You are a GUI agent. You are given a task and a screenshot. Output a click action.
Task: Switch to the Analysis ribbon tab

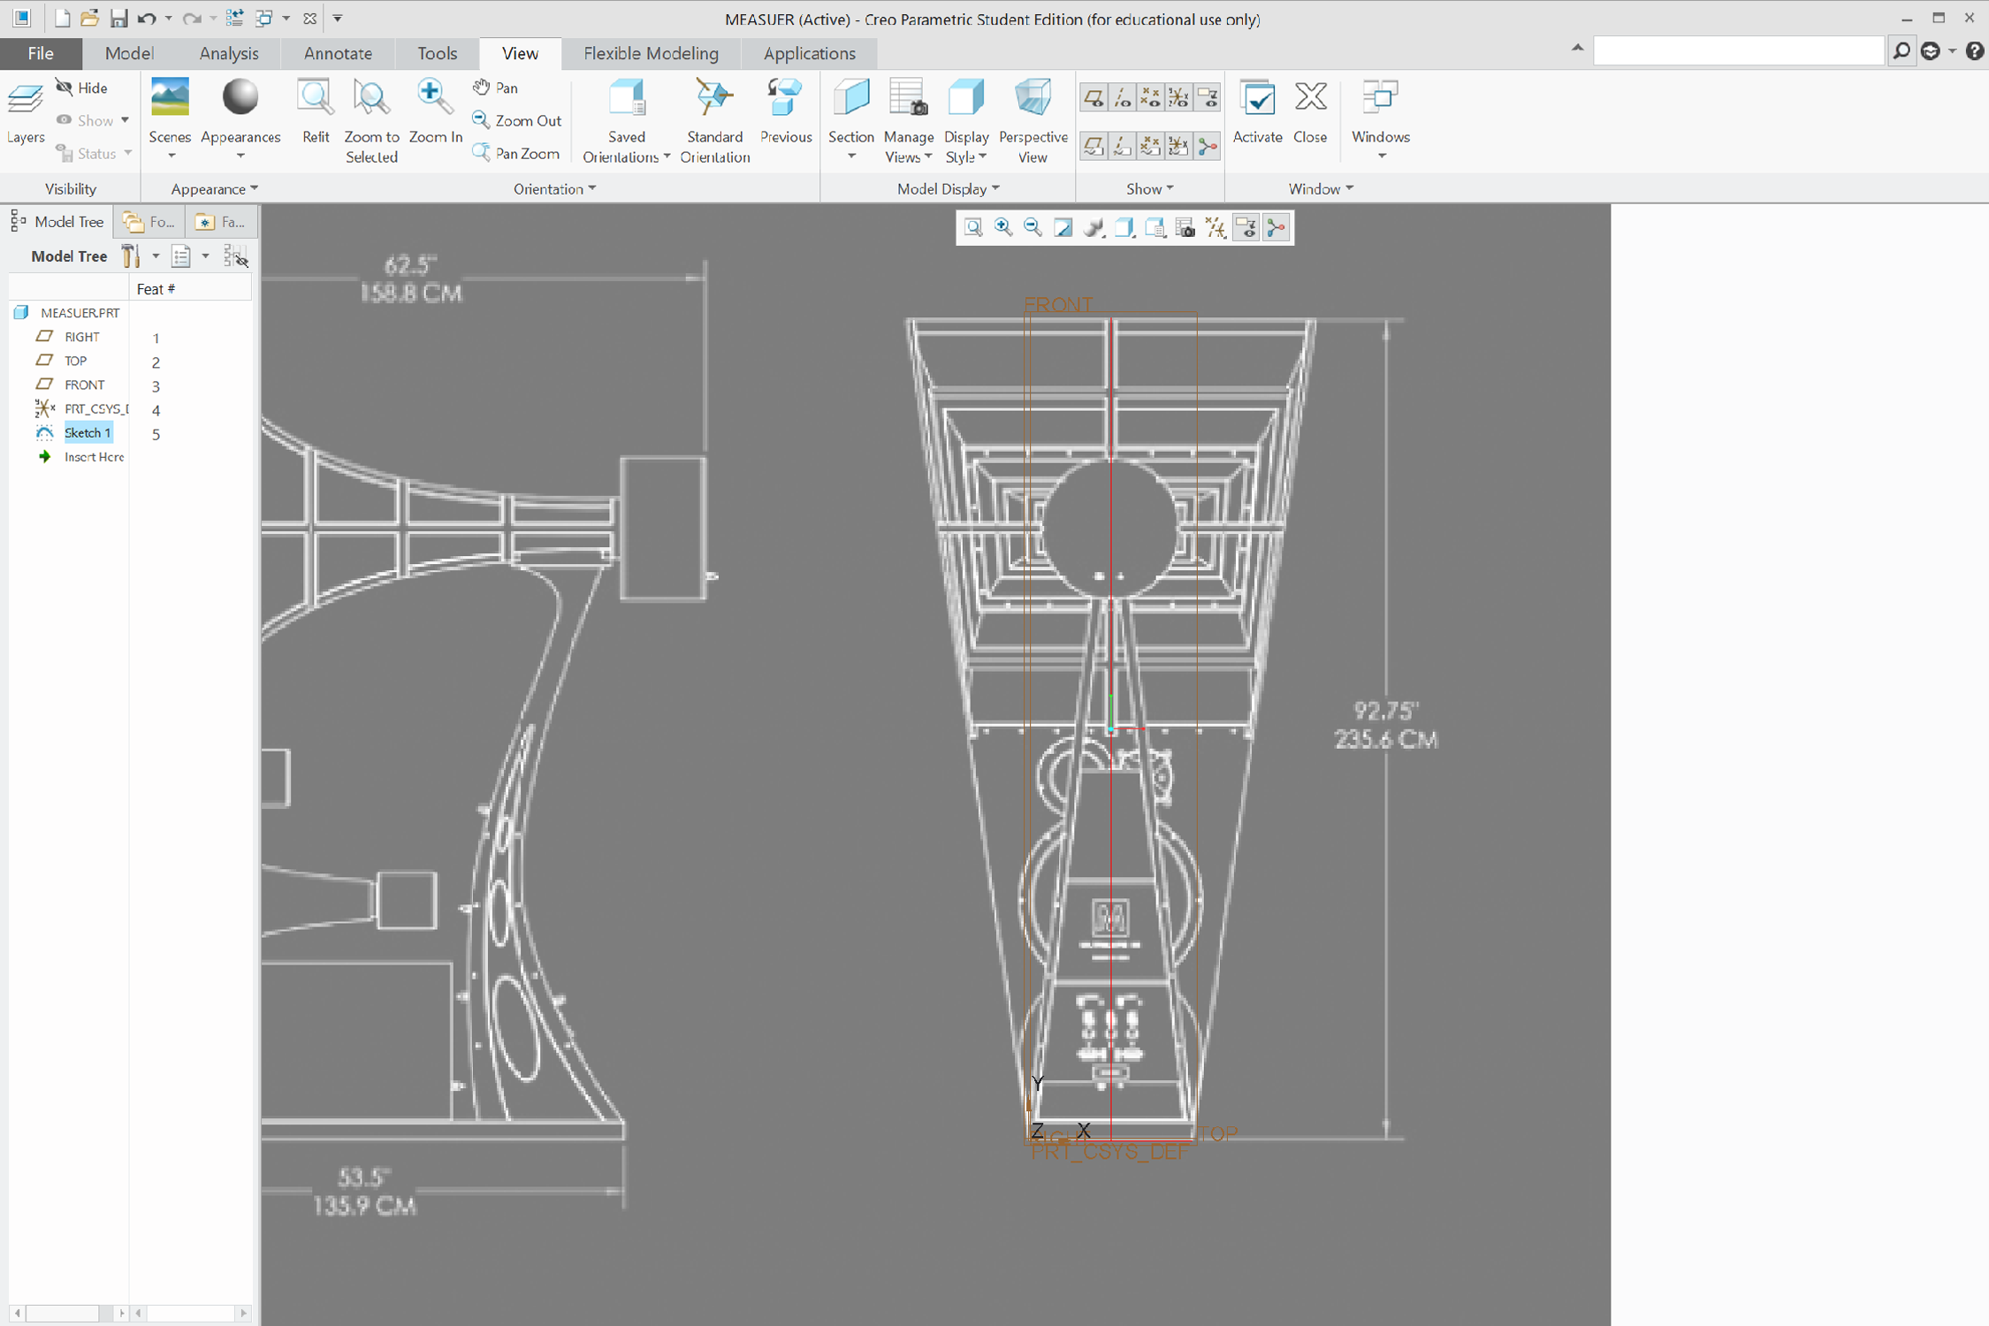[229, 53]
